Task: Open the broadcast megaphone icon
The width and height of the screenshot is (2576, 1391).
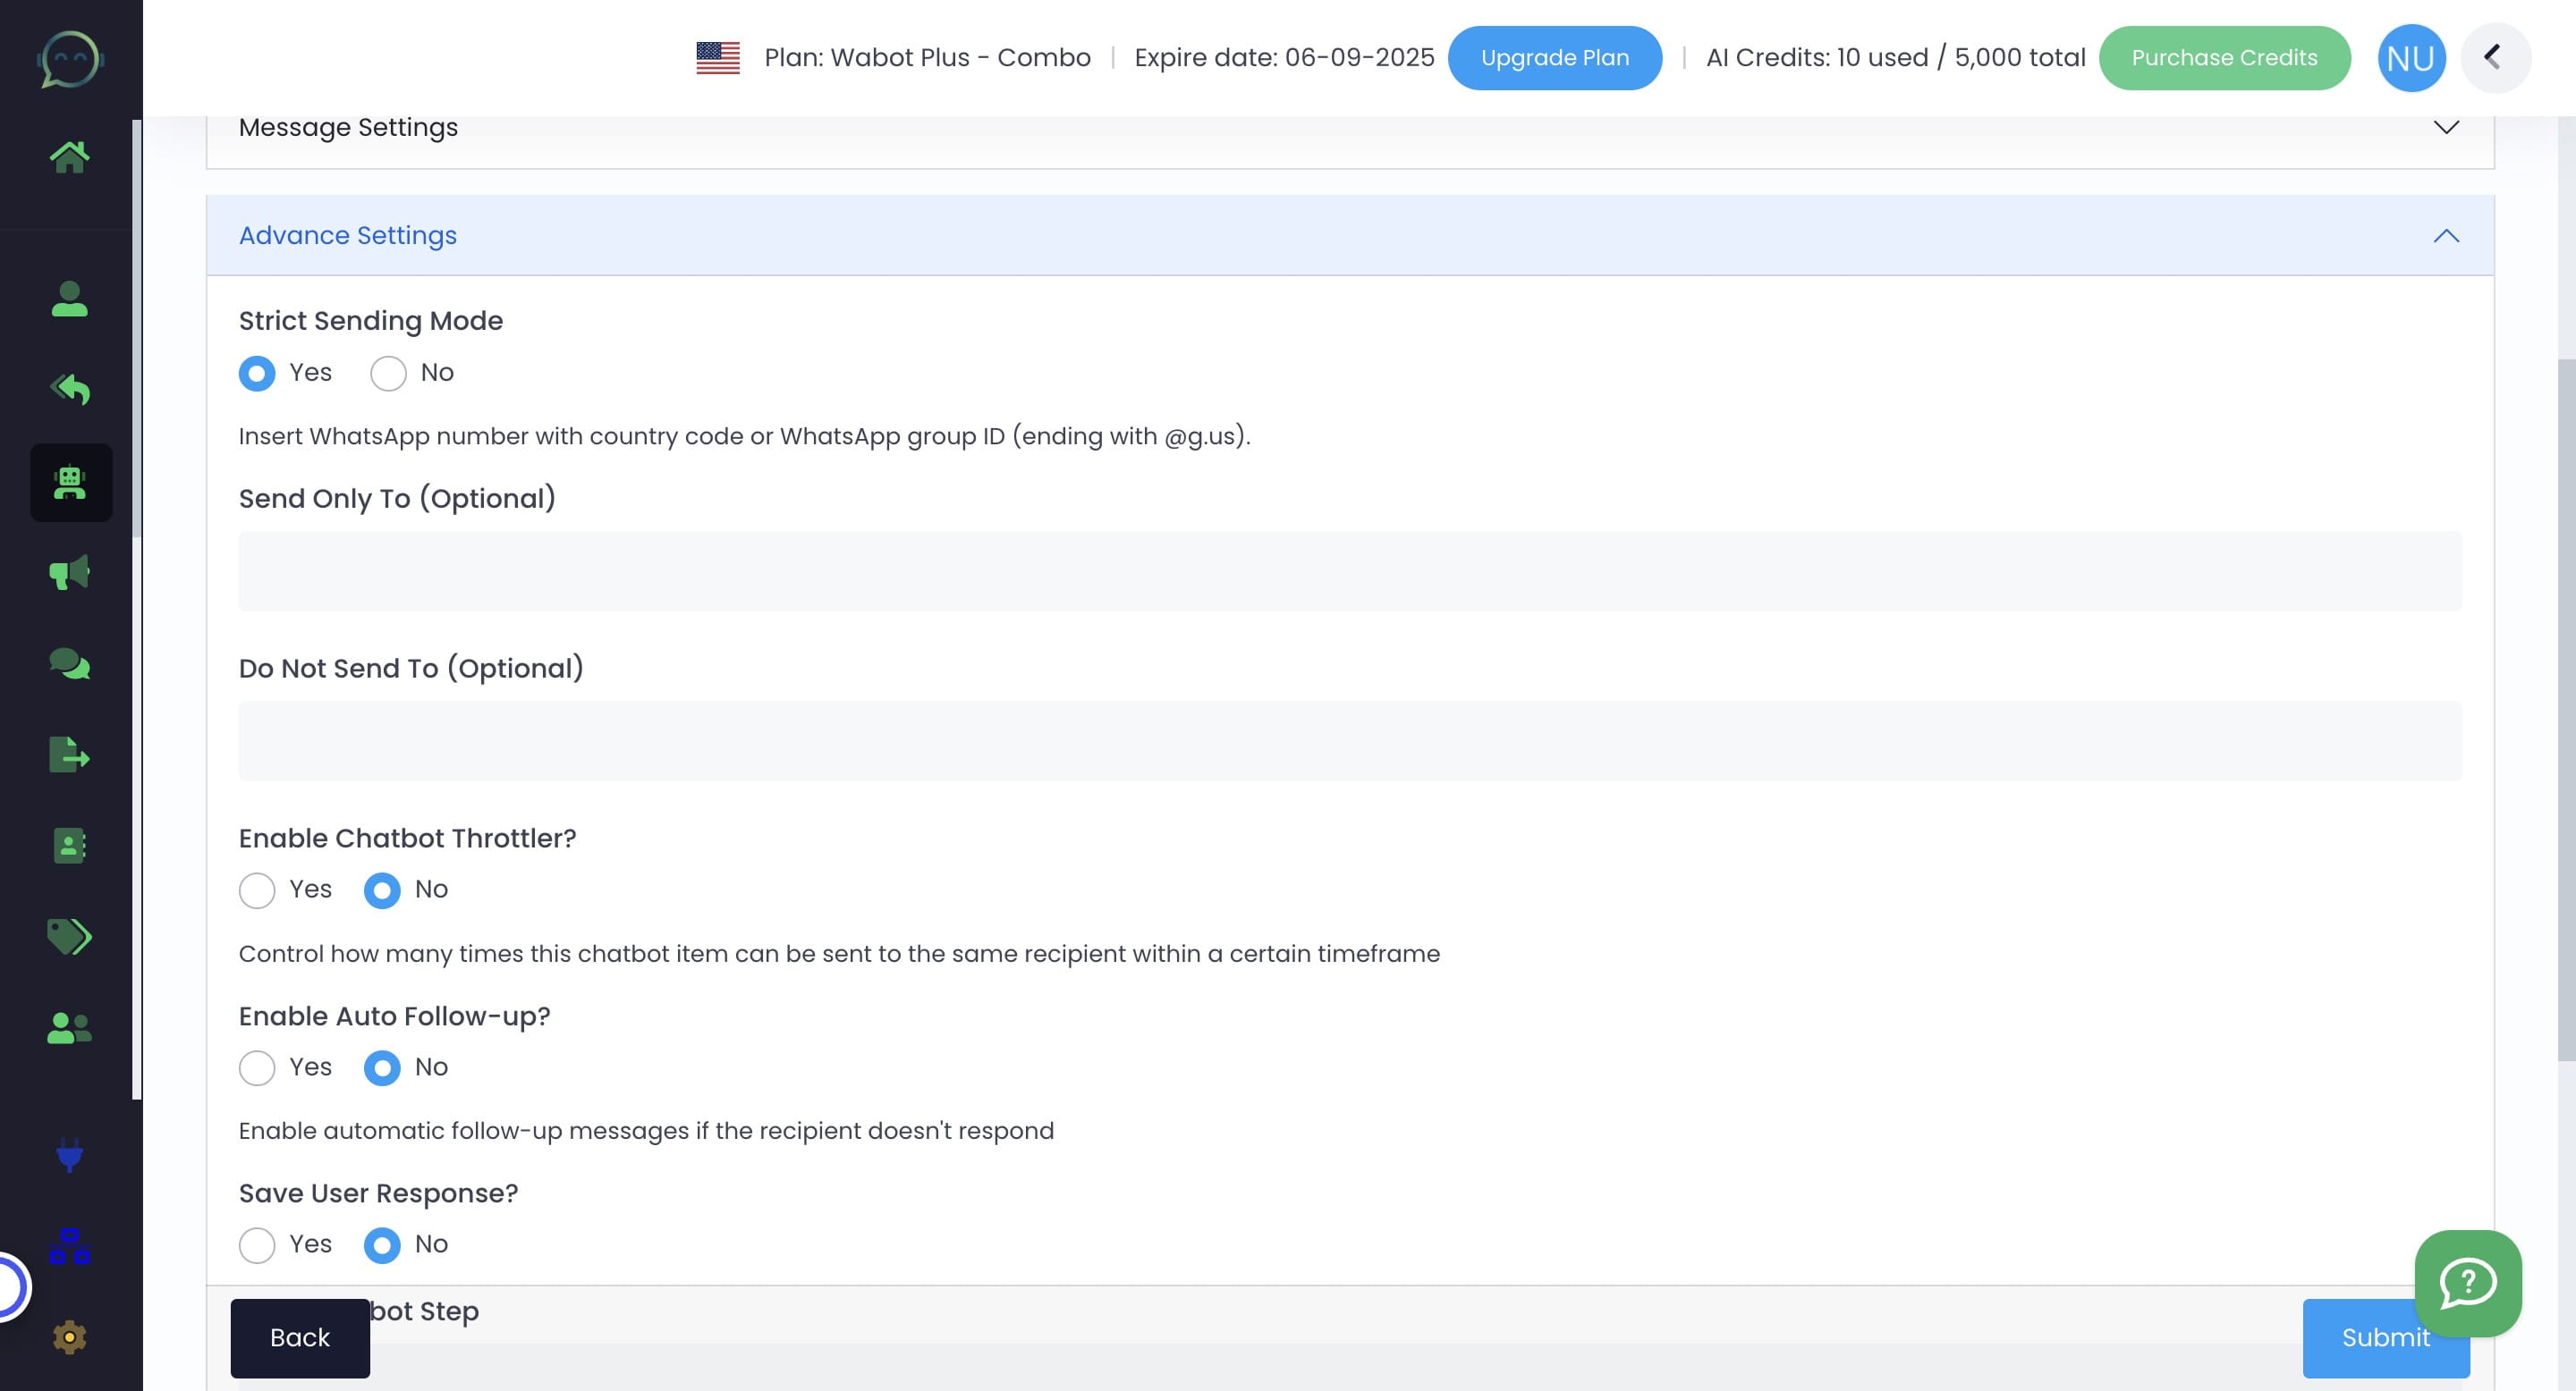Action: 70,573
